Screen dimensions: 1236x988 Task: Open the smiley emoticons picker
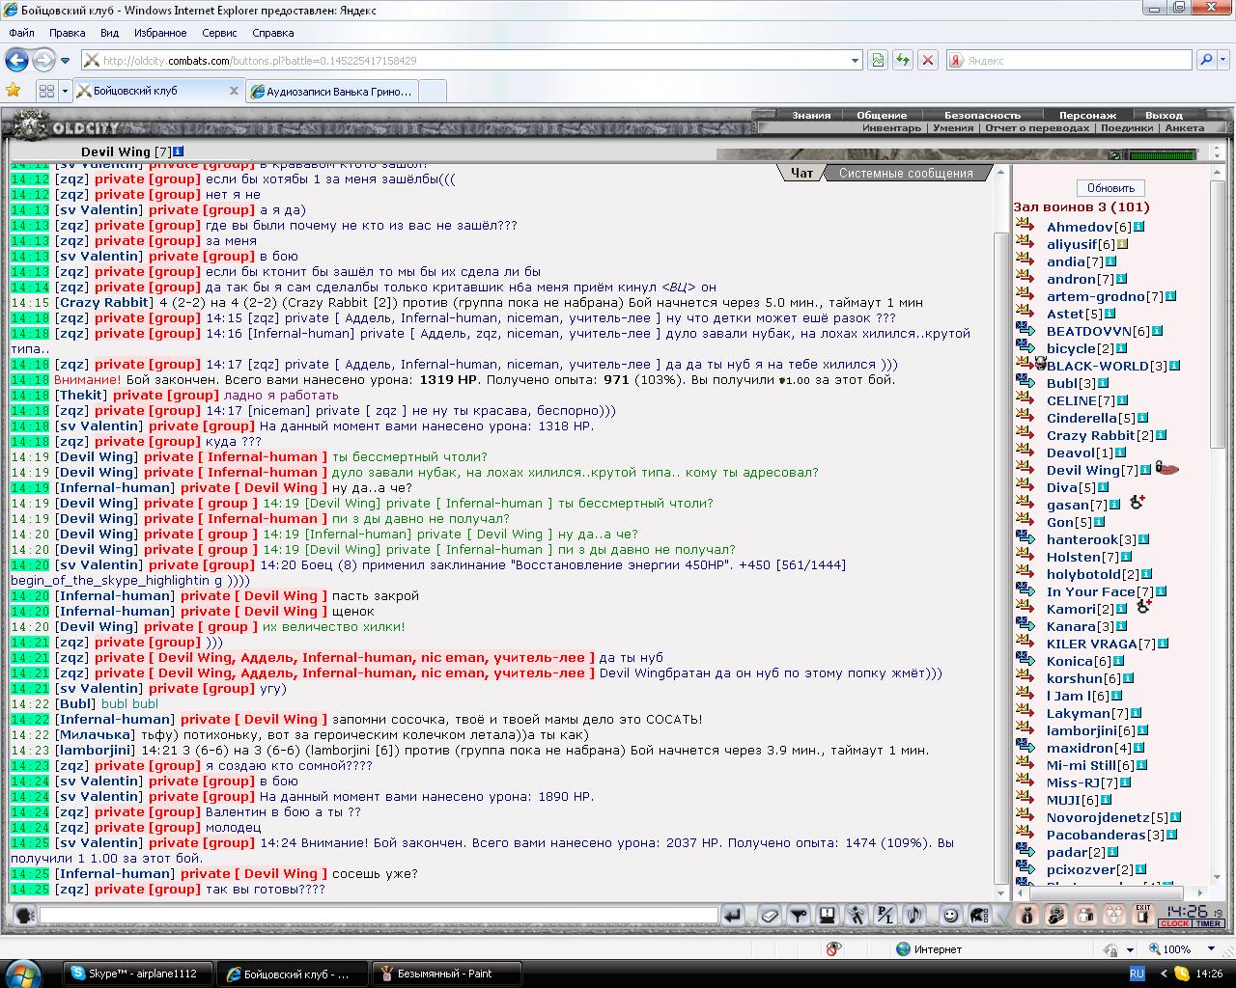pos(950,915)
